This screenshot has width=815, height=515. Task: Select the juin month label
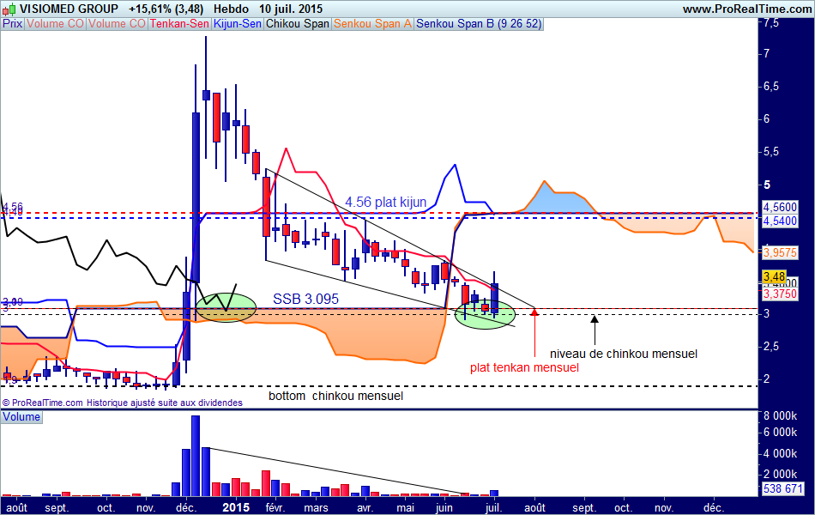[x=444, y=507]
